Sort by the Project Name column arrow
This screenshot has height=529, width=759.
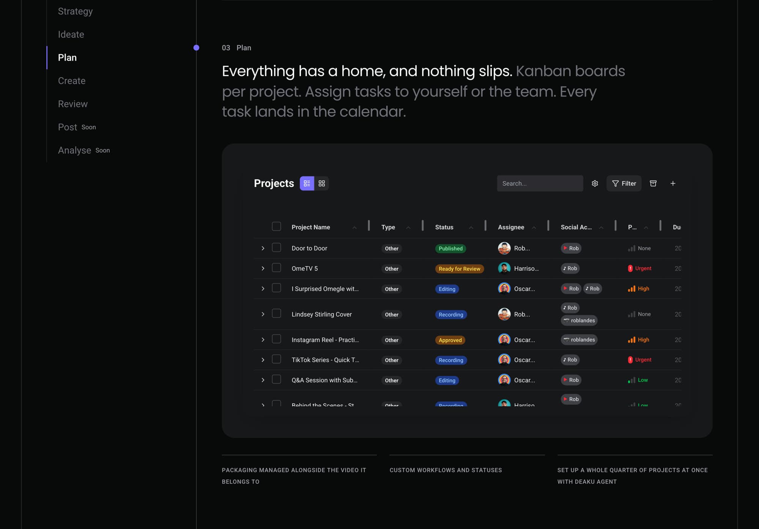tap(354, 227)
